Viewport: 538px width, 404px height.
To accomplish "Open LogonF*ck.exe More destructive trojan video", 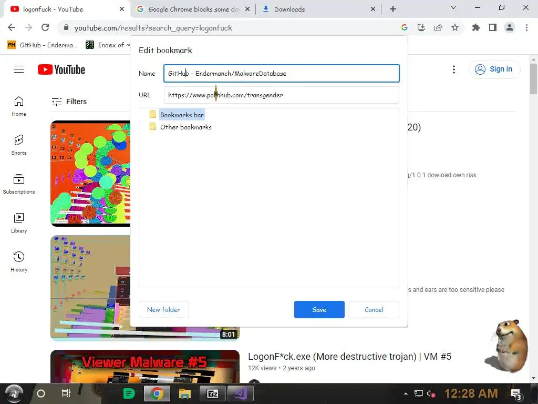I will point(349,357).
